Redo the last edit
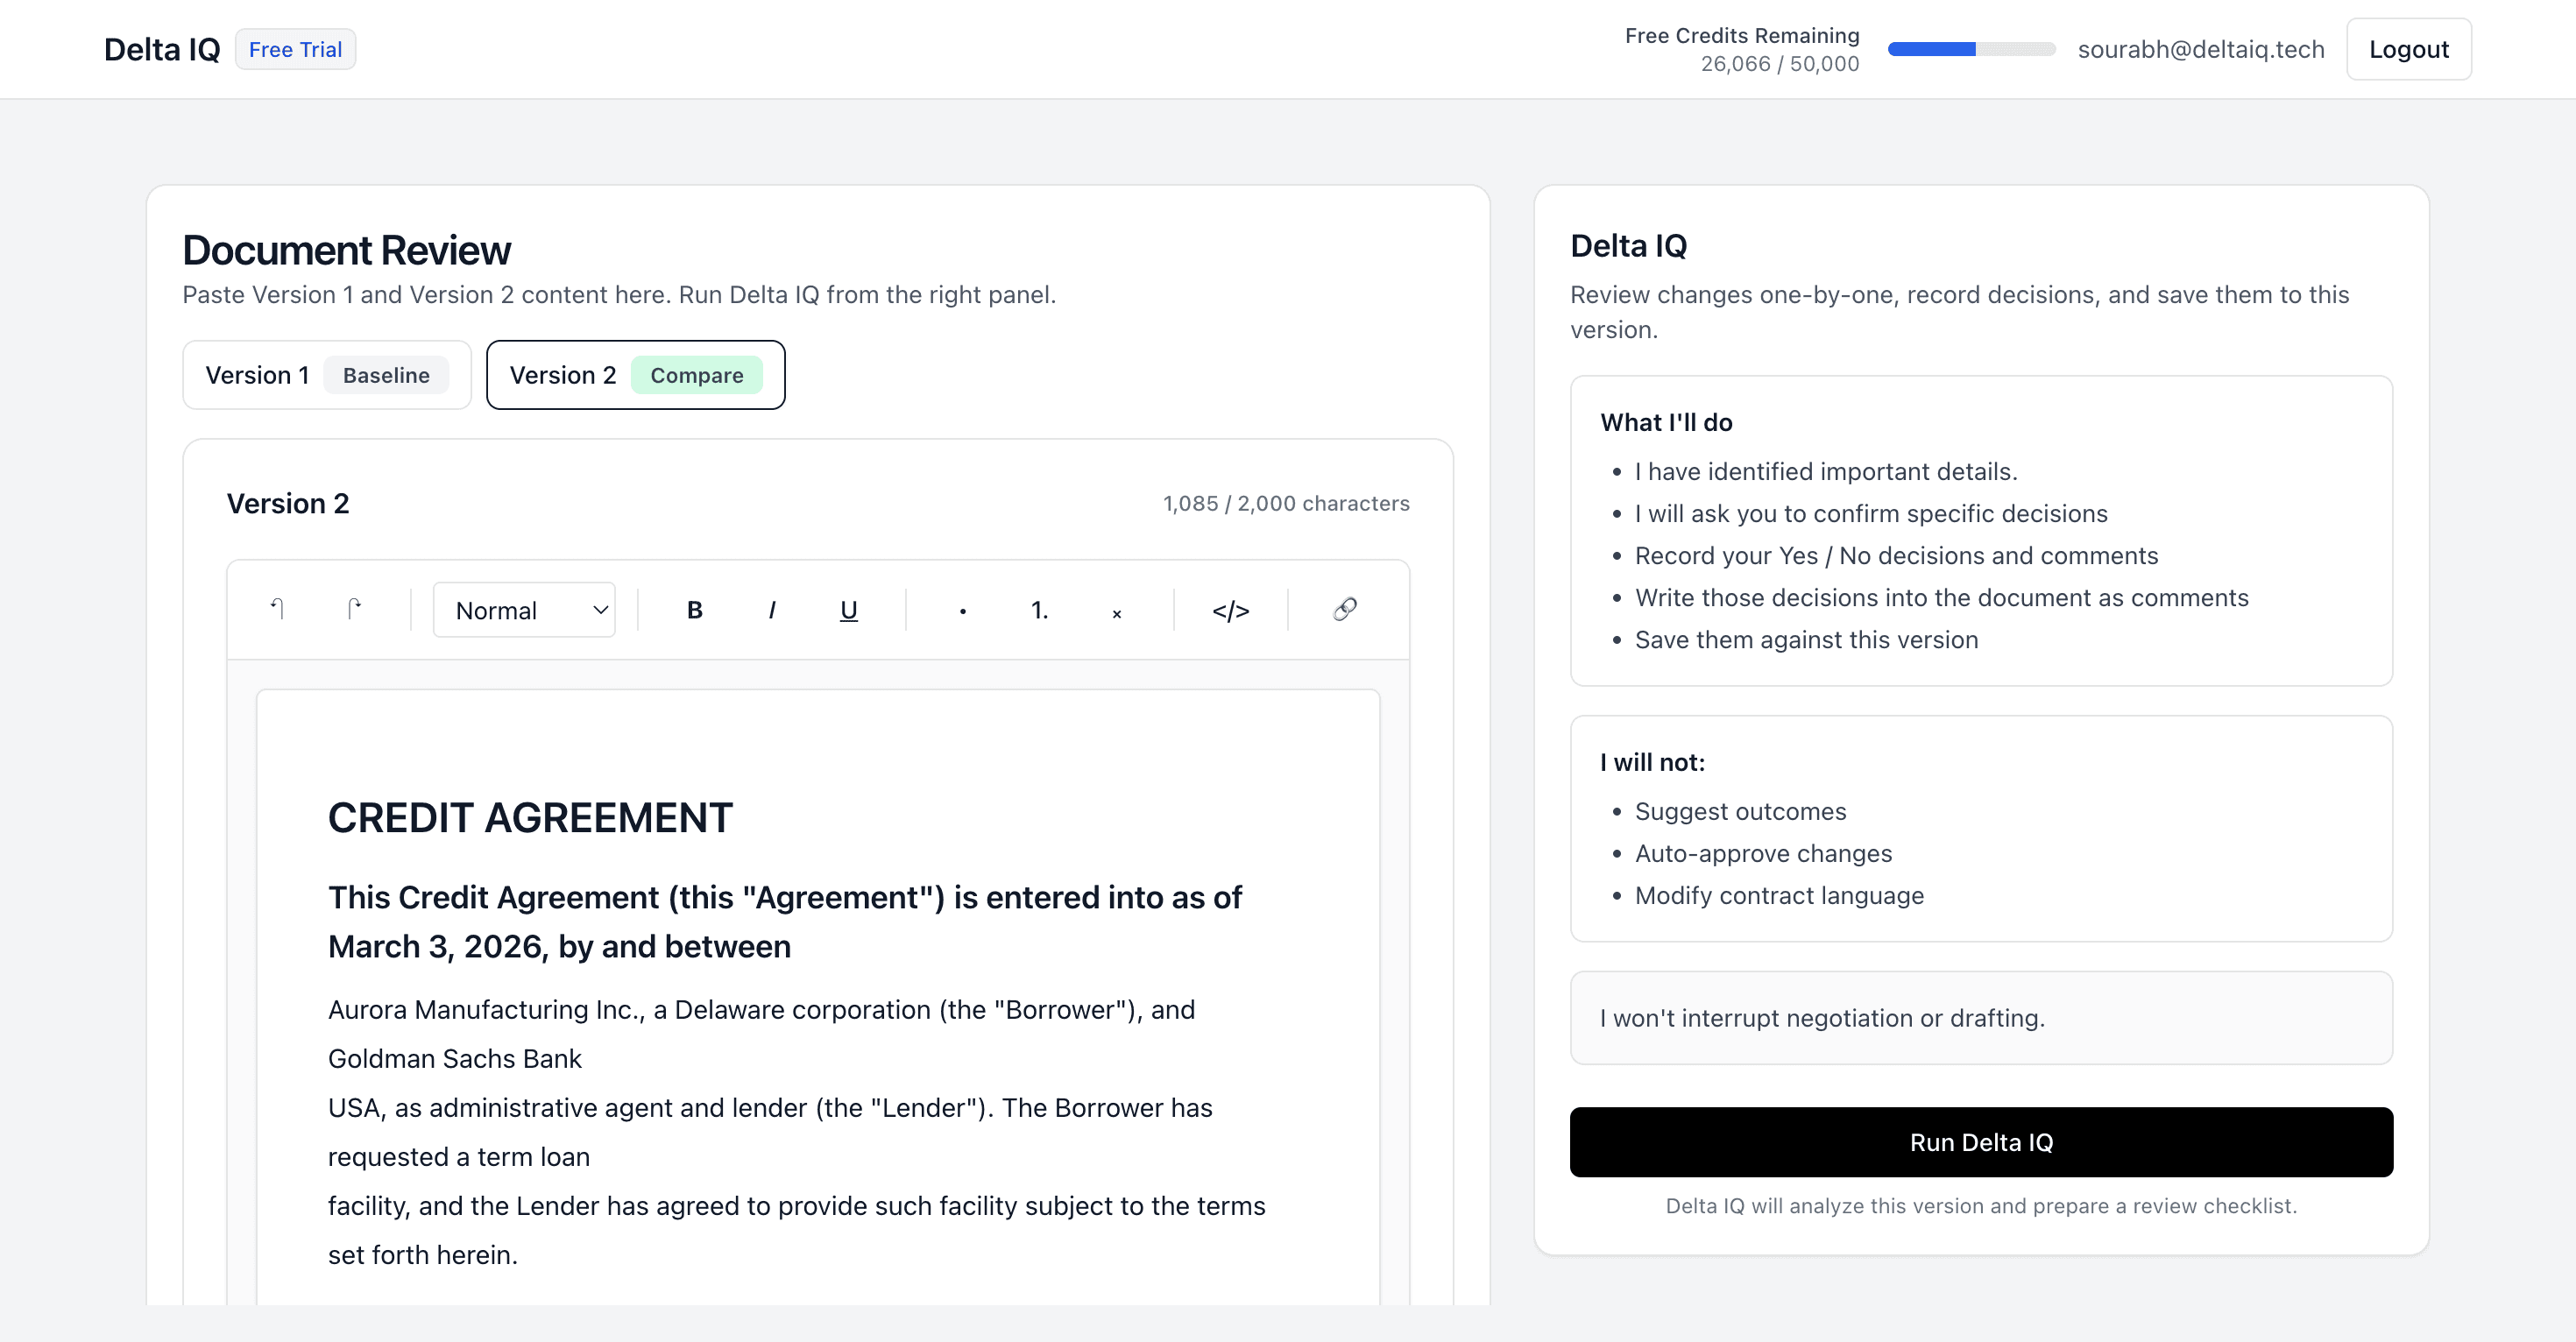Screen dimensions: 2576x1342 coord(356,609)
